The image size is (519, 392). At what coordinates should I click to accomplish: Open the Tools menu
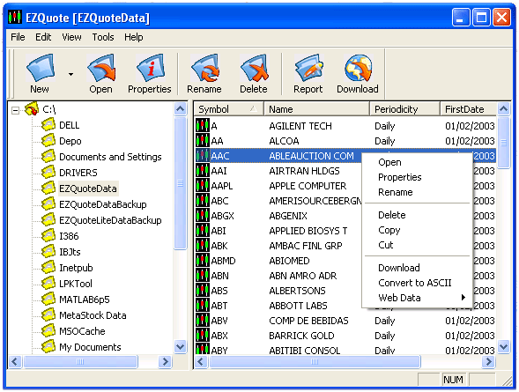(x=103, y=37)
